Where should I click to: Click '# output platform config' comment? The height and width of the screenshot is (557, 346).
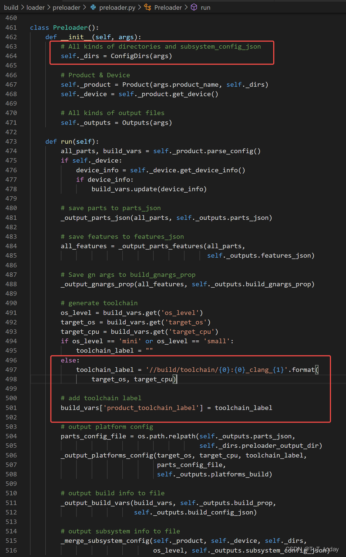coord(107,426)
